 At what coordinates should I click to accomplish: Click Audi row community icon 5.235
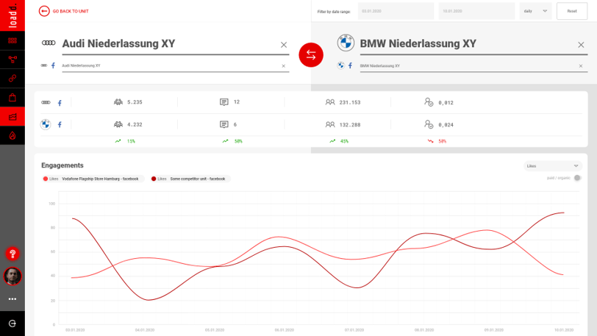pos(118,102)
